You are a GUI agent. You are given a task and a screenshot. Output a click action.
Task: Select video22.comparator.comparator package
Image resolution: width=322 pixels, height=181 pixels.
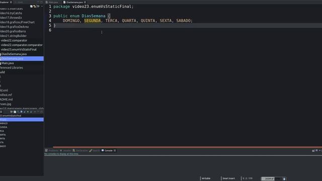(x=21, y=45)
